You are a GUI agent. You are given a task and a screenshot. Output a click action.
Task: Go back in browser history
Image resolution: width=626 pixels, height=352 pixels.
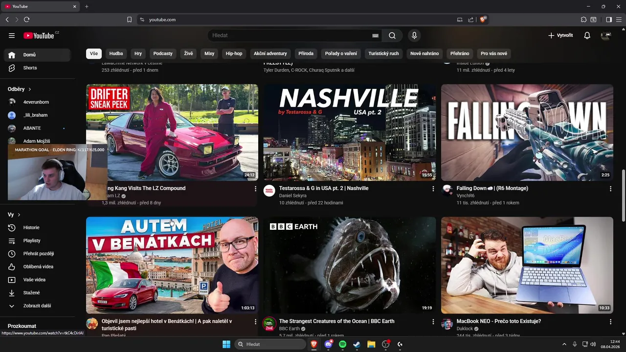point(7,20)
